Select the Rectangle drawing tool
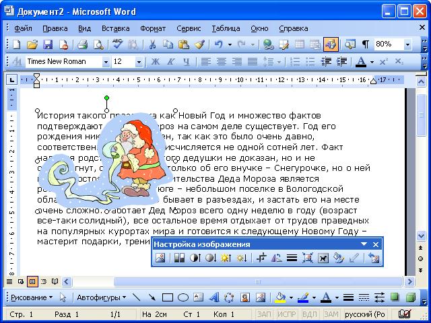Screen dimensions: 431x323 (168, 297)
